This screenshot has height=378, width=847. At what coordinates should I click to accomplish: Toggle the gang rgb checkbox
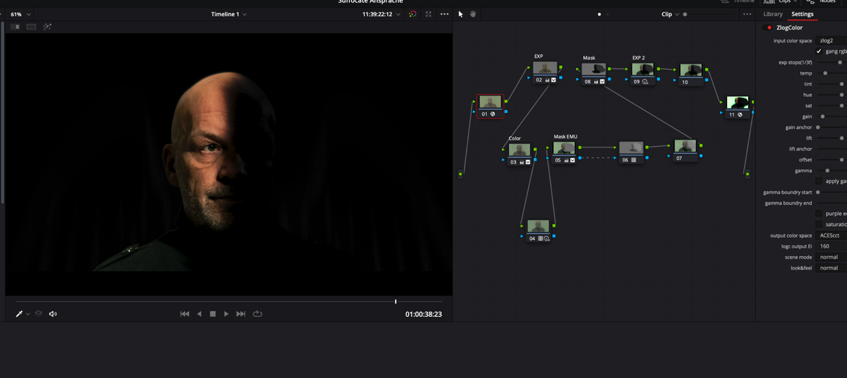819,52
